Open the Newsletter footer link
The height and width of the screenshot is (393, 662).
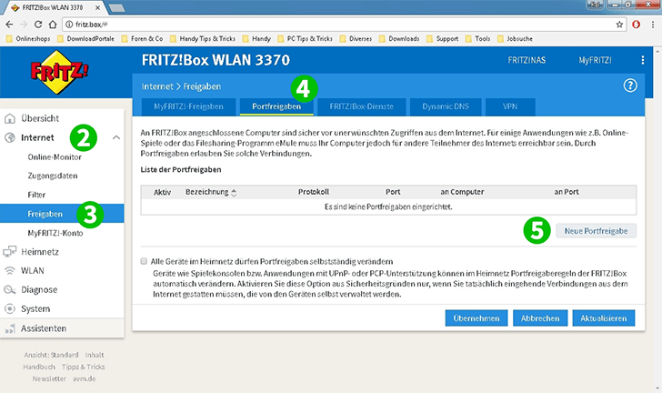(49, 378)
